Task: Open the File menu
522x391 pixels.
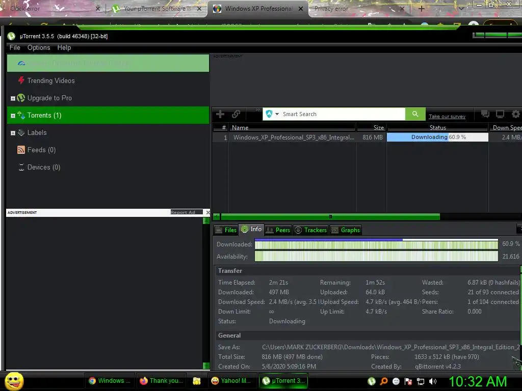Action: pos(15,47)
